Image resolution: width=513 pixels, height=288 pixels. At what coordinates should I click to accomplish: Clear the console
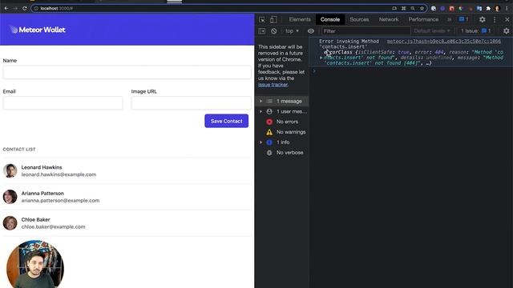[274, 31]
